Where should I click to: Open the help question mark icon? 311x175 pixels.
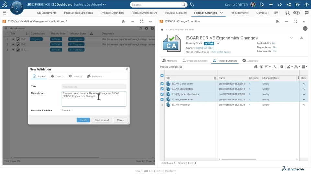tap(306, 4)
